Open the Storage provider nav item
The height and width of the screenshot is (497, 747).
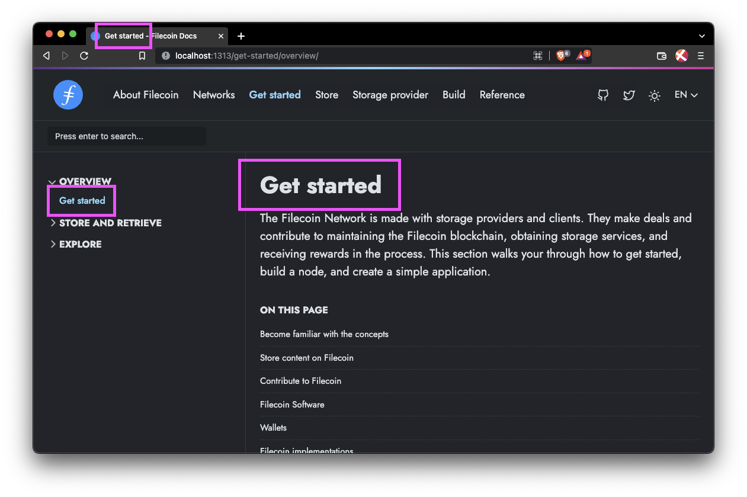point(390,95)
